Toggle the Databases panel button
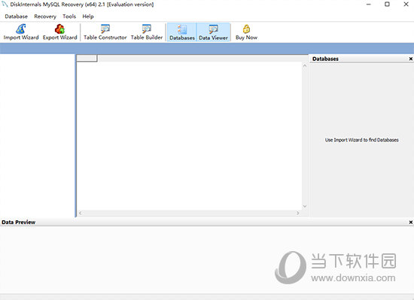Viewport: 414px width, 300px height. [x=182, y=32]
